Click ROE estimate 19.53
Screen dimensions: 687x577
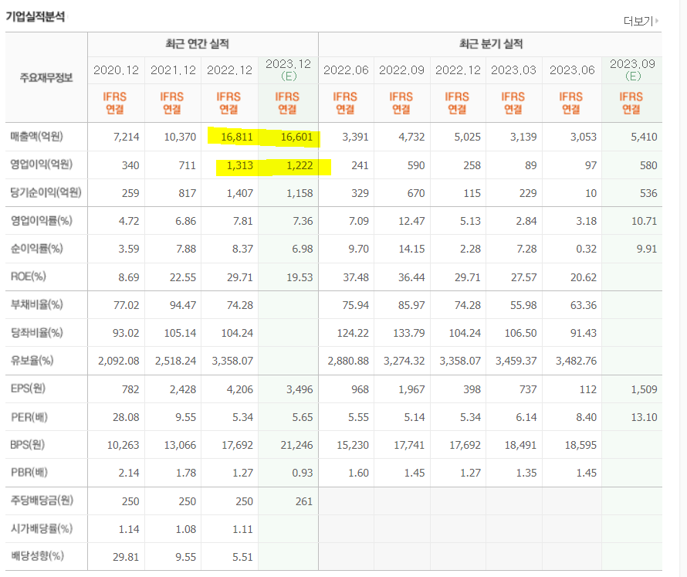pos(300,277)
